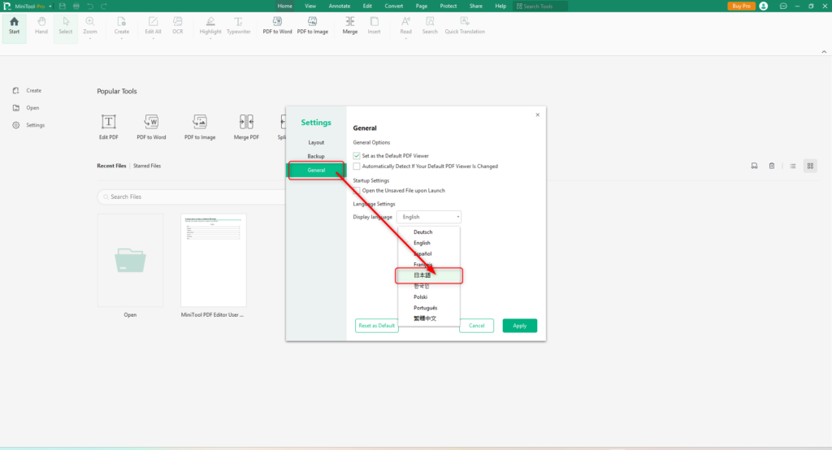
Task: Click the Search Files field
Action: point(191,197)
